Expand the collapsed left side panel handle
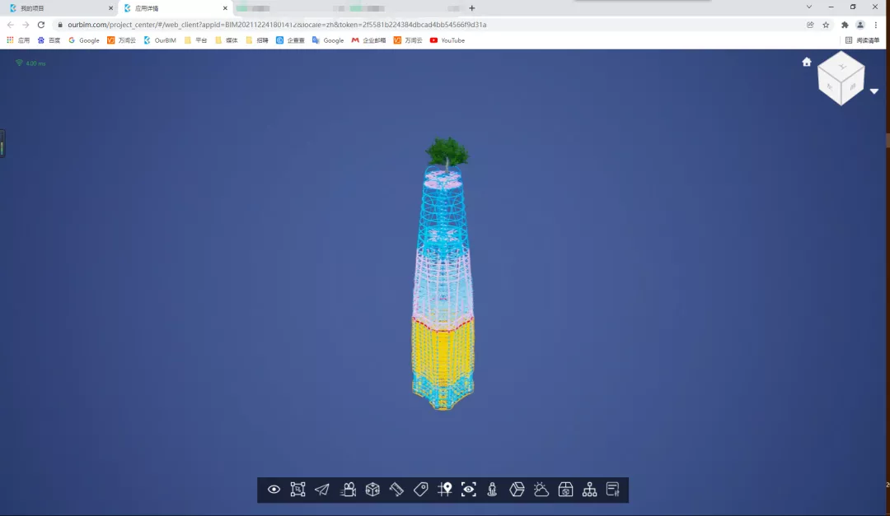890x516 pixels. (x=2, y=143)
